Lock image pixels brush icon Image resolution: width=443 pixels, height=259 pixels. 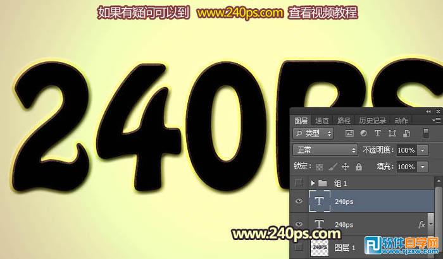(x=333, y=167)
